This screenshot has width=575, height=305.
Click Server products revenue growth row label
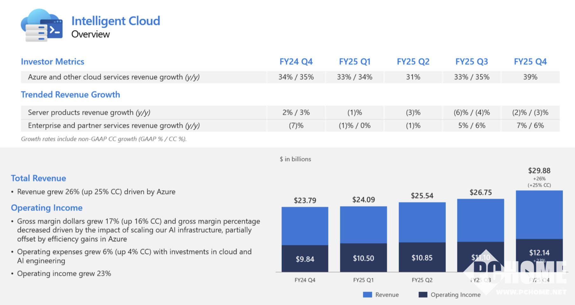tap(89, 112)
